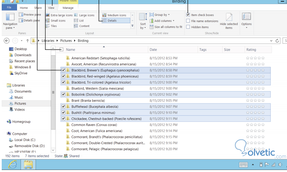Click navigation pane scrollbar up arrow
This screenshot has height=172, width=287.
point(53,48)
